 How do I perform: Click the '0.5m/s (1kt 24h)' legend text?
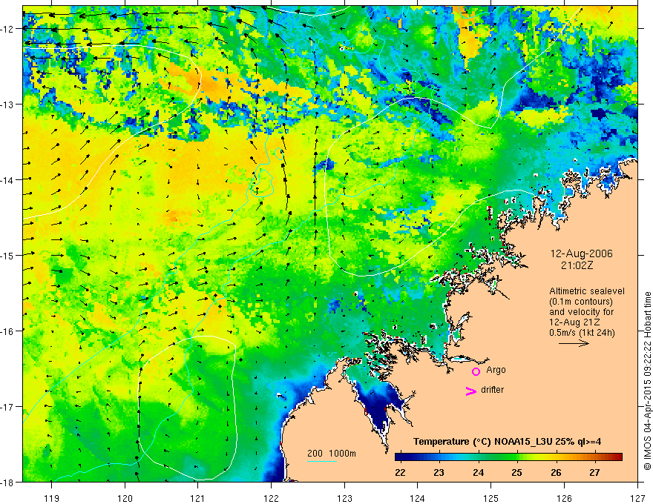coord(582,333)
